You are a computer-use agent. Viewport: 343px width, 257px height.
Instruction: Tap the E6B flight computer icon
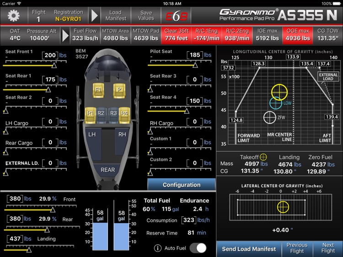[177, 16]
